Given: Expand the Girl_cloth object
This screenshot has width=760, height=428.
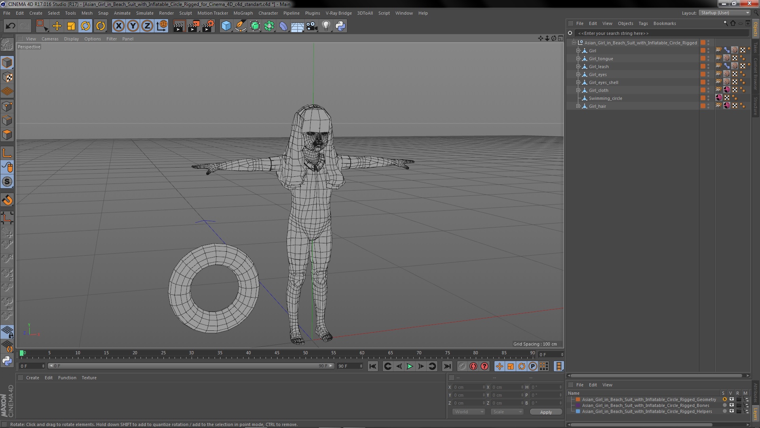Looking at the screenshot, I should tap(578, 90).
